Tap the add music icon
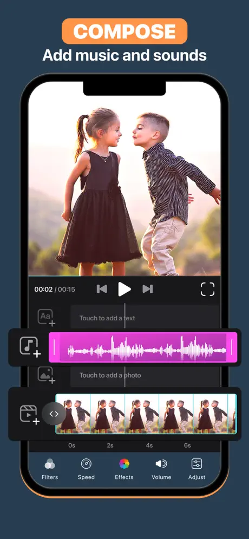The image size is (249, 539). click(x=30, y=347)
